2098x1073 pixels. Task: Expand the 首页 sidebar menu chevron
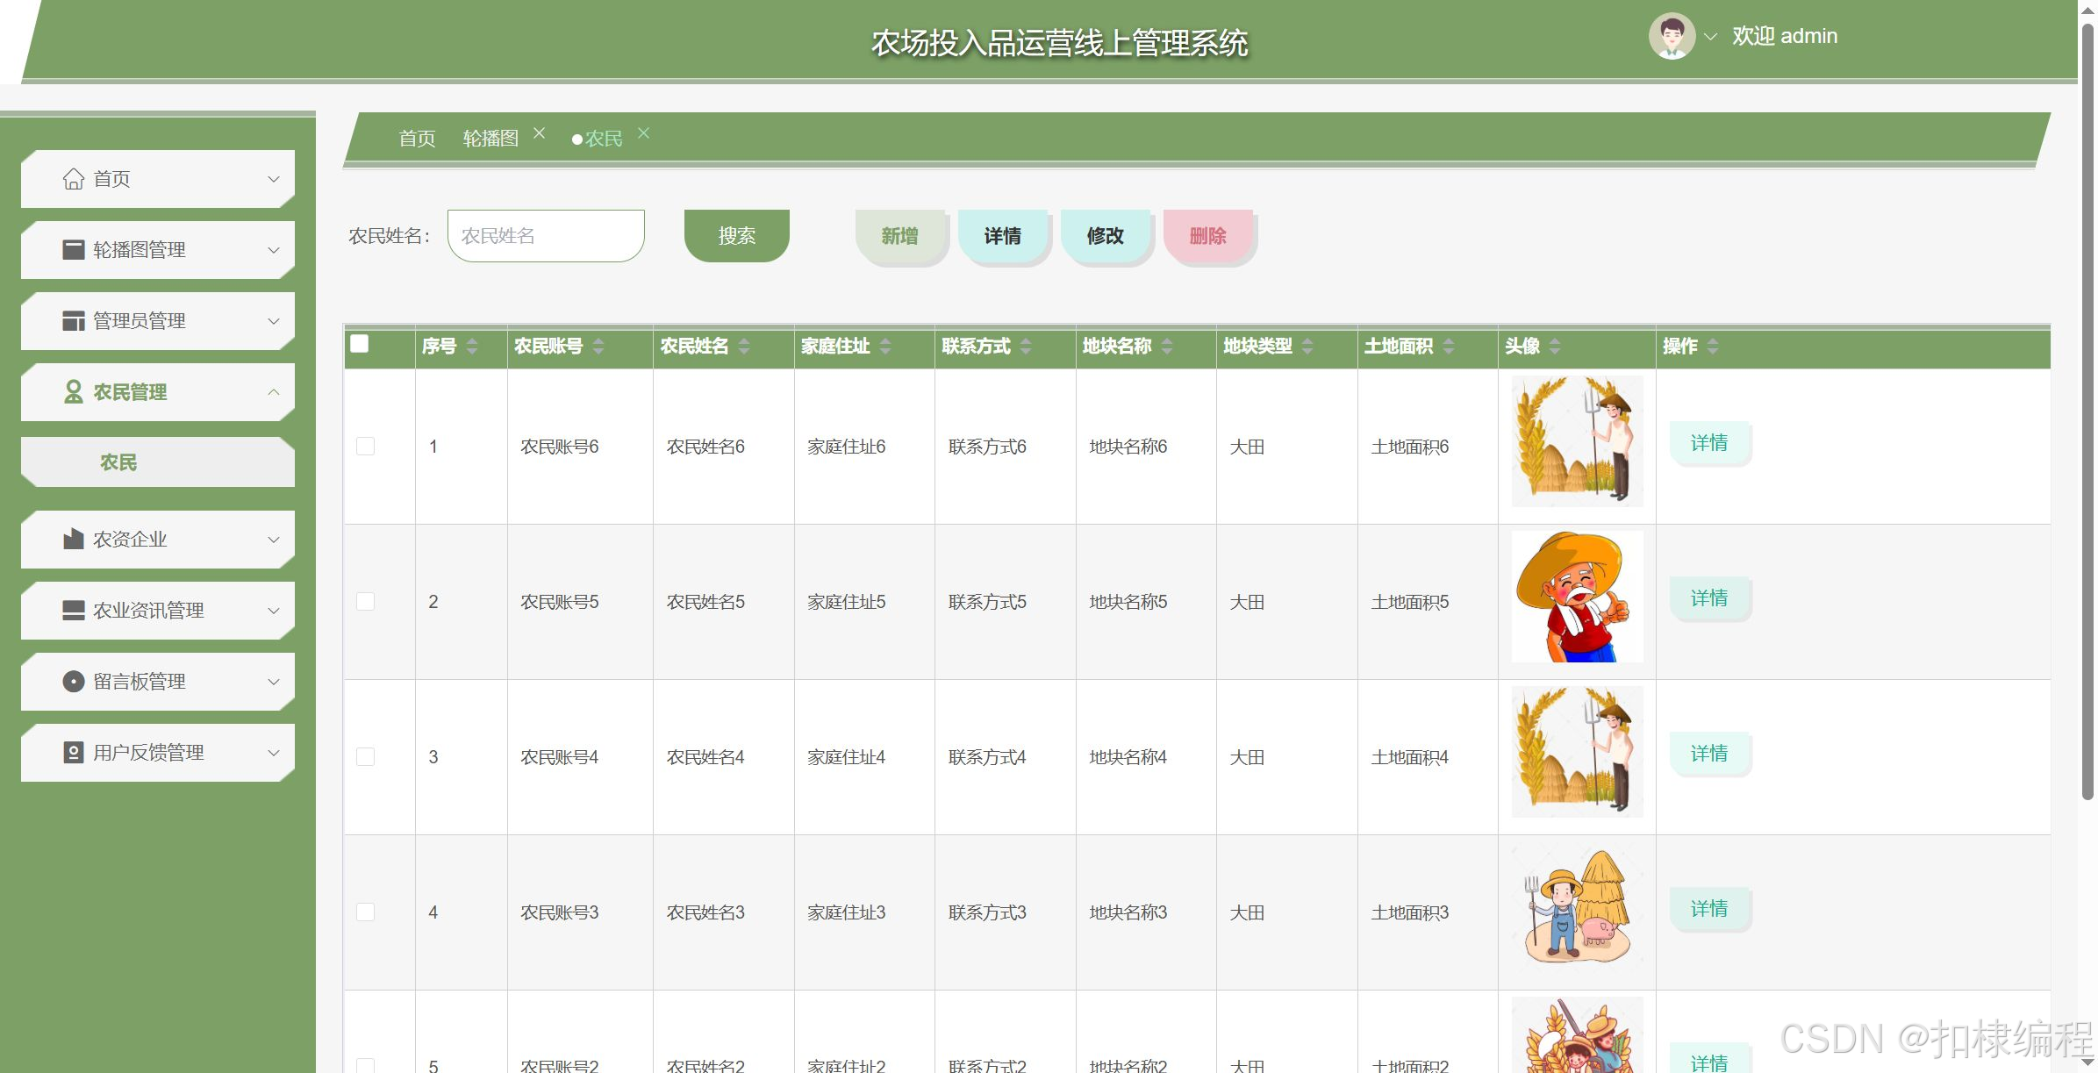click(274, 179)
